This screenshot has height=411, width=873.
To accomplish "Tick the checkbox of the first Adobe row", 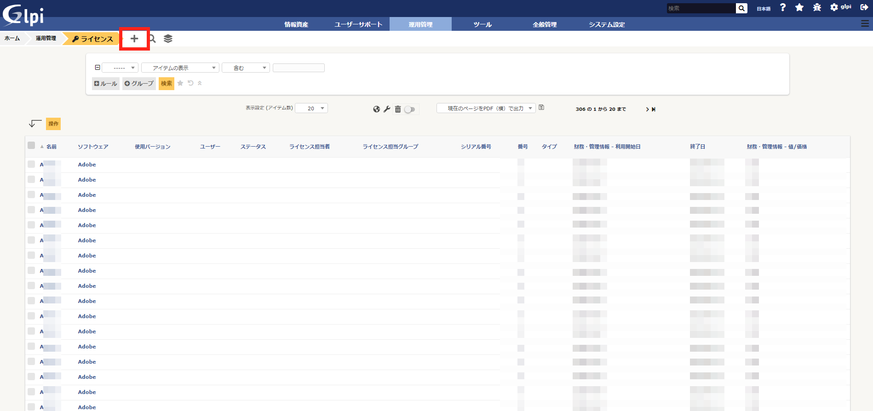I will point(31,164).
